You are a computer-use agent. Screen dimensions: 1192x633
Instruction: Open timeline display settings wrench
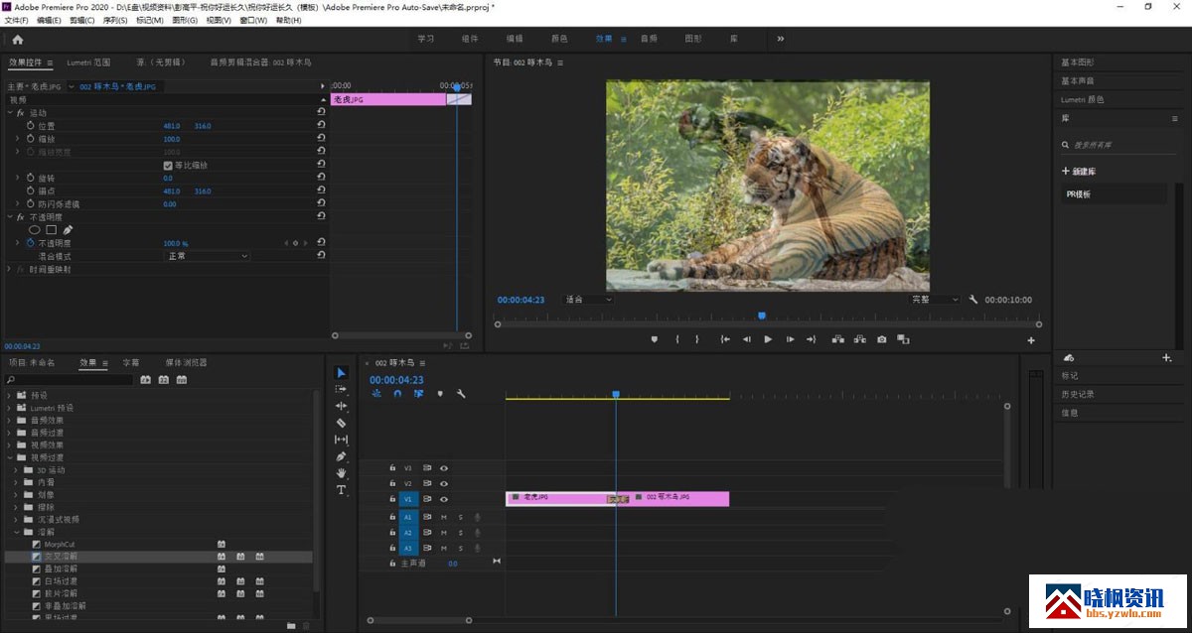click(x=461, y=394)
